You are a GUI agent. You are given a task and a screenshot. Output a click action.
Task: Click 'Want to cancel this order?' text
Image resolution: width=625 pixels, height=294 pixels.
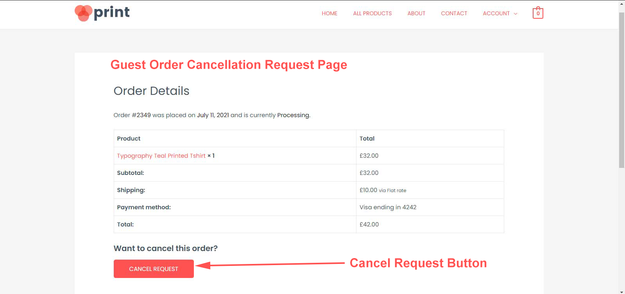point(166,248)
